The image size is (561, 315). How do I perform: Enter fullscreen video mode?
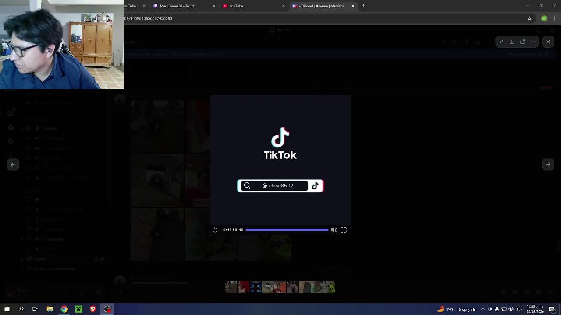tap(344, 230)
